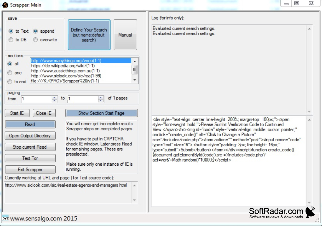Click the paging 'to' number field
This screenshot has width=322, height=226.
pos(83,99)
